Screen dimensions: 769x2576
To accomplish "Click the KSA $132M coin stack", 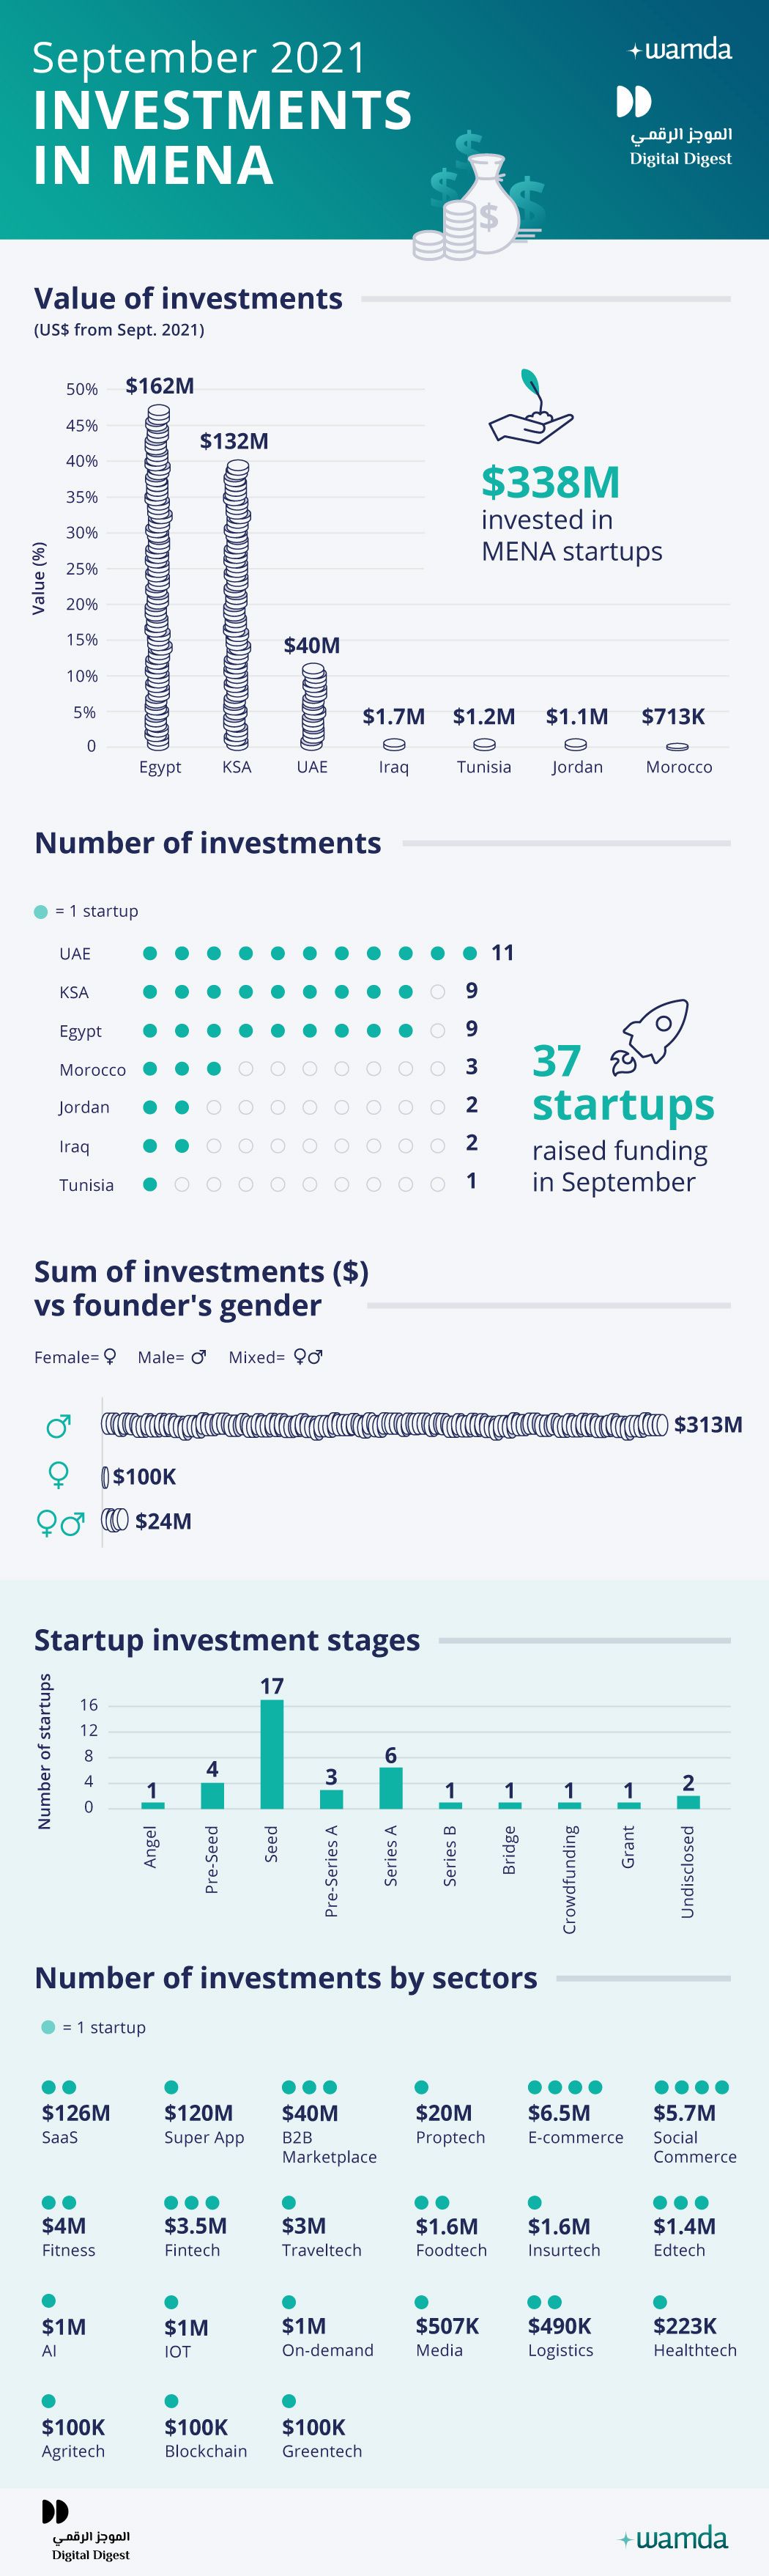I will (x=236, y=605).
